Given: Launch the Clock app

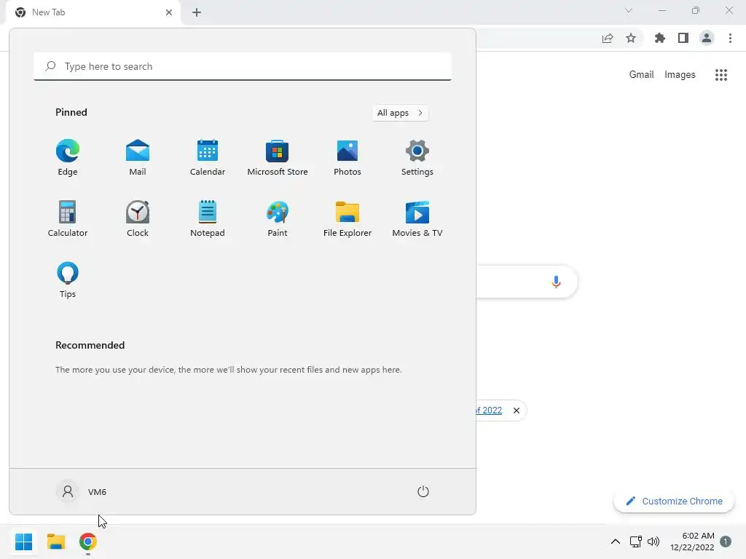Looking at the screenshot, I should click(x=138, y=218).
